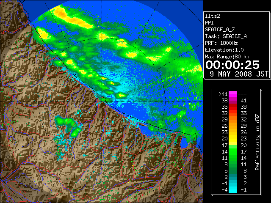
Task: Click the date "9 MAY 2008 JST"
Action: [239, 74]
